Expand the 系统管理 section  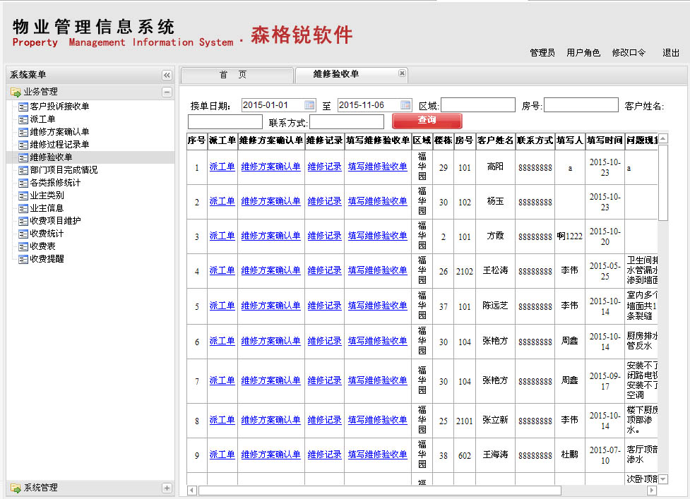point(167,488)
